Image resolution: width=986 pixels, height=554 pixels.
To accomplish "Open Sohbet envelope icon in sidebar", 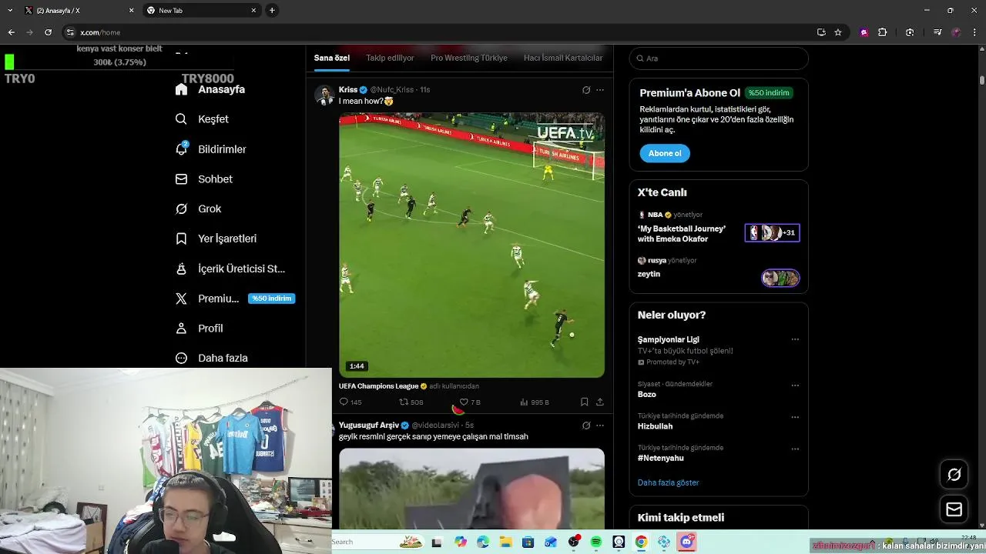I will [x=181, y=179].
